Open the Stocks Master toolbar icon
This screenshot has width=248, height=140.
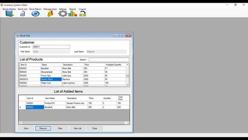[9, 14]
